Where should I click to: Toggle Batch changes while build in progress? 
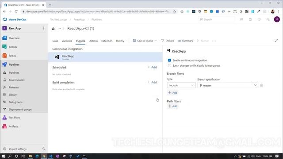(x=169, y=66)
